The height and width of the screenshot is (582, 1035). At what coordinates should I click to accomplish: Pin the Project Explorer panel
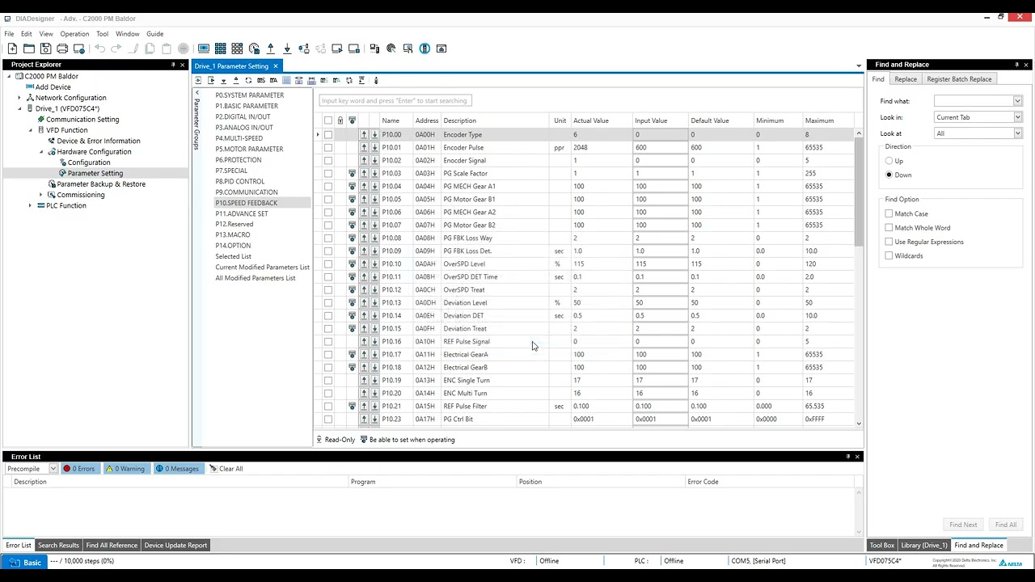click(x=172, y=65)
